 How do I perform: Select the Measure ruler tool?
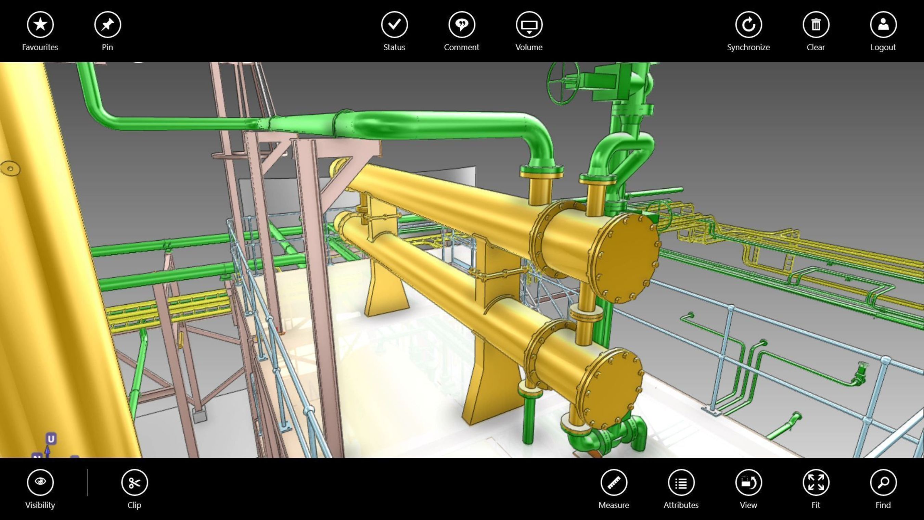[614, 482]
